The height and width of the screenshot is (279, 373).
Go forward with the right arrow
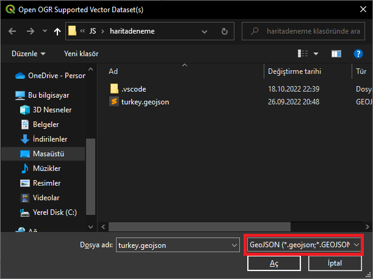click(30, 31)
